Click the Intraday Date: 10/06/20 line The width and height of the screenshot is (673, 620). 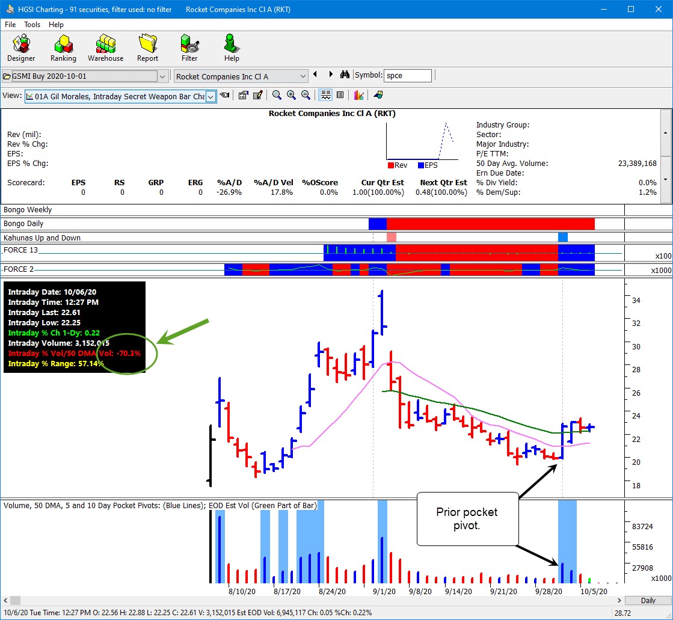(52, 292)
